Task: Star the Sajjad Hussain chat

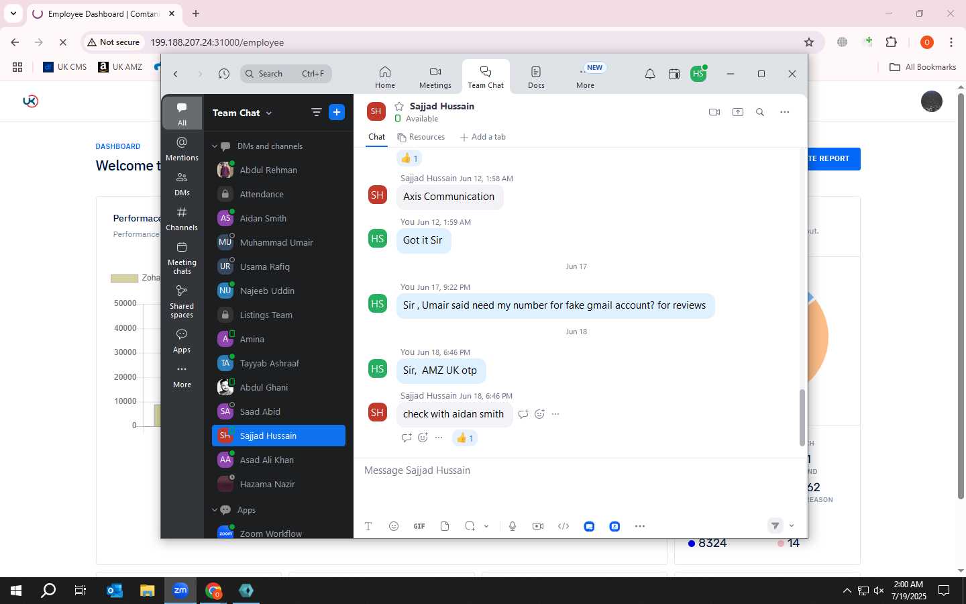Action: tap(399, 106)
